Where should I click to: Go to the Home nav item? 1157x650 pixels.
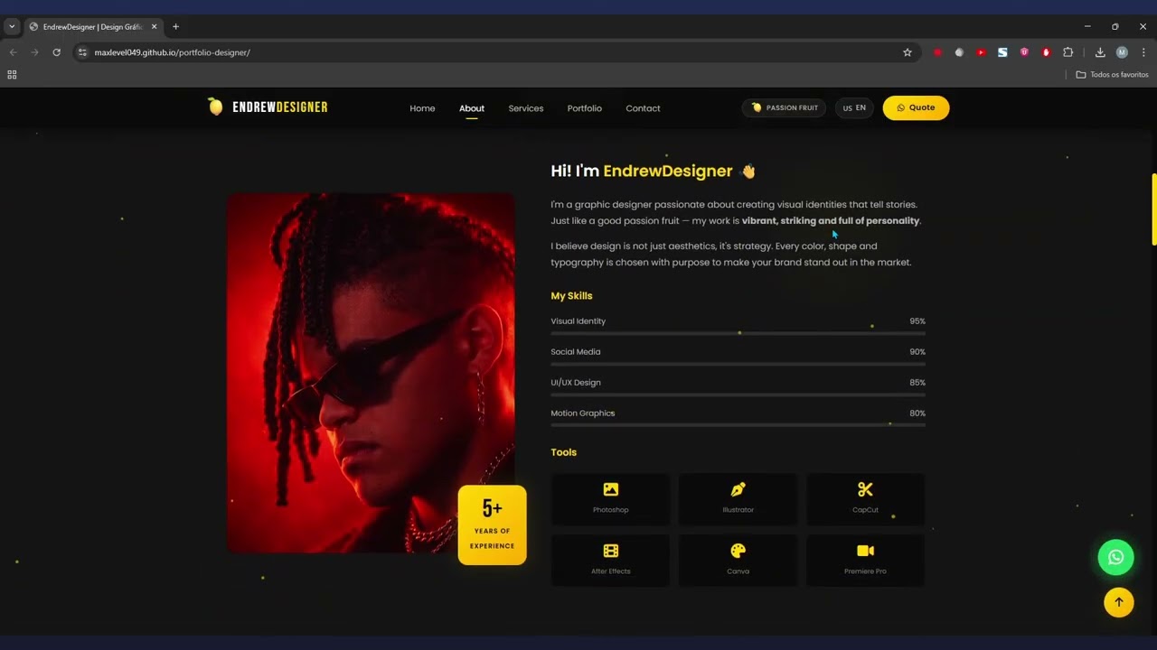point(422,108)
